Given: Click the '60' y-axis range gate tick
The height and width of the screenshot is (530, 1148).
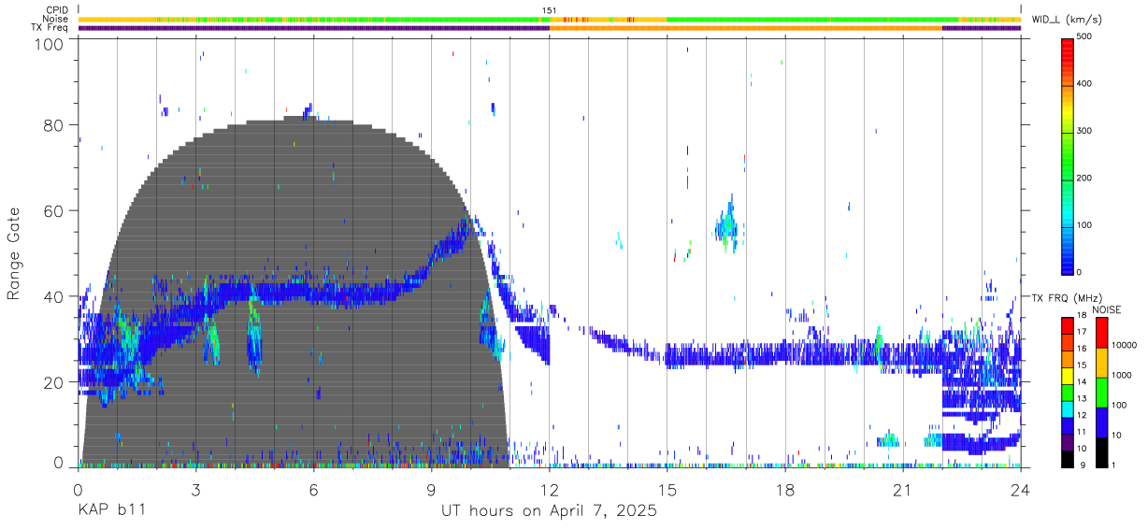Looking at the screenshot, I should coord(54,211).
